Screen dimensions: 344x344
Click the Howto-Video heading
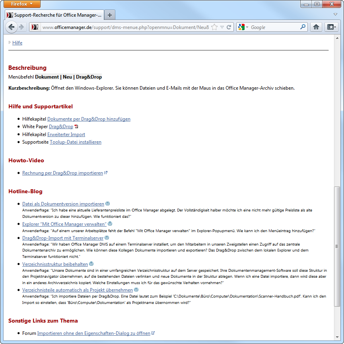coord(26,160)
